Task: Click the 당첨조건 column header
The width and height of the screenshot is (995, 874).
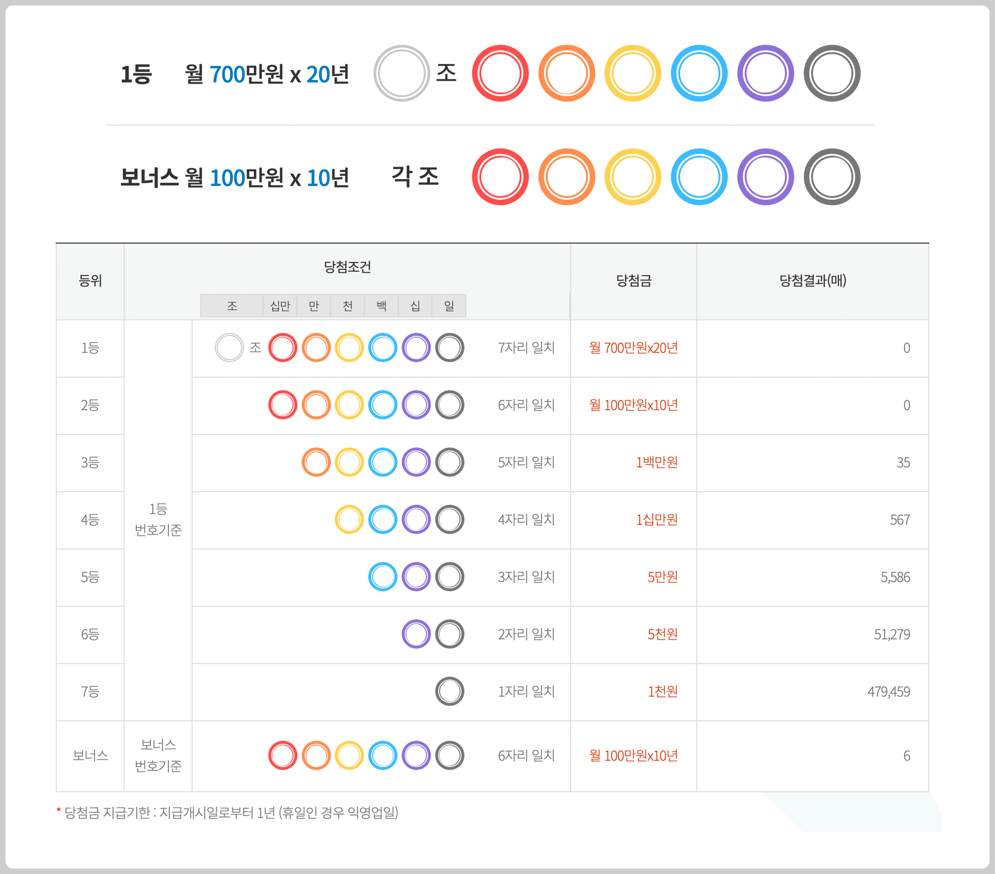Action: coord(348,267)
